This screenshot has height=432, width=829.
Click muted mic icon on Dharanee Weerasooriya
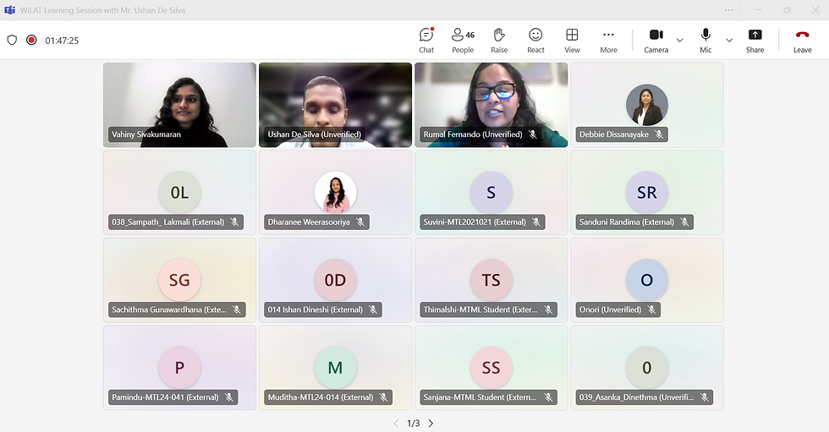tap(360, 221)
